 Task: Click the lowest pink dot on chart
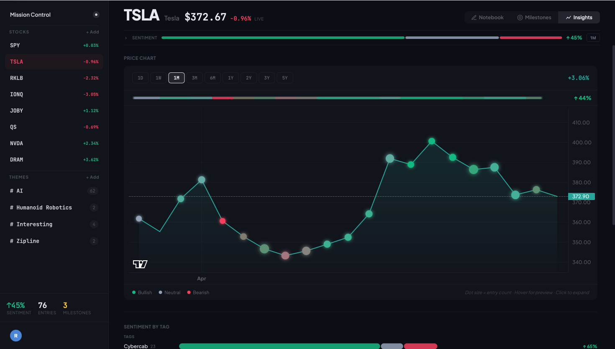click(285, 256)
